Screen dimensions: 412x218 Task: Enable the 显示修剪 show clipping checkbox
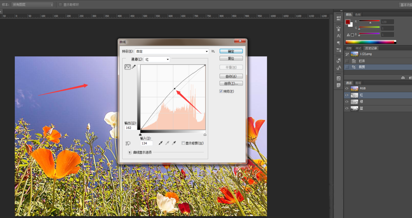pos(183,143)
